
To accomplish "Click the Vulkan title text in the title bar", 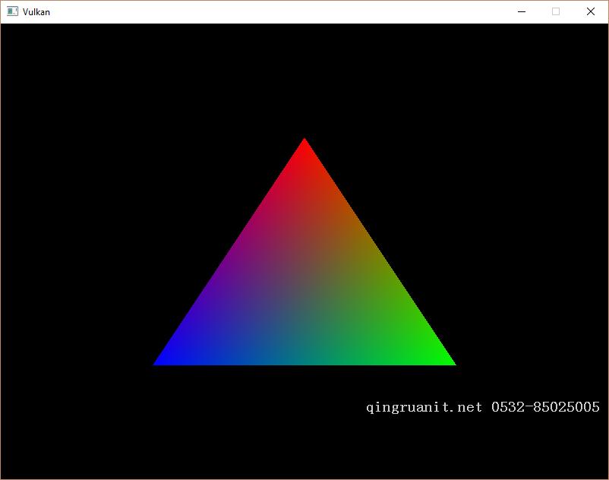I will (x=36, y=11).
